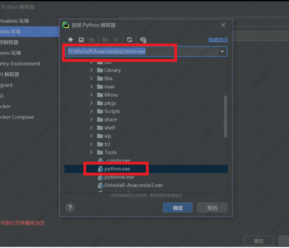Select Uninstall-Anaconda3.exe file
Viewport: 289px width, 248px height.
pos(146,185)
